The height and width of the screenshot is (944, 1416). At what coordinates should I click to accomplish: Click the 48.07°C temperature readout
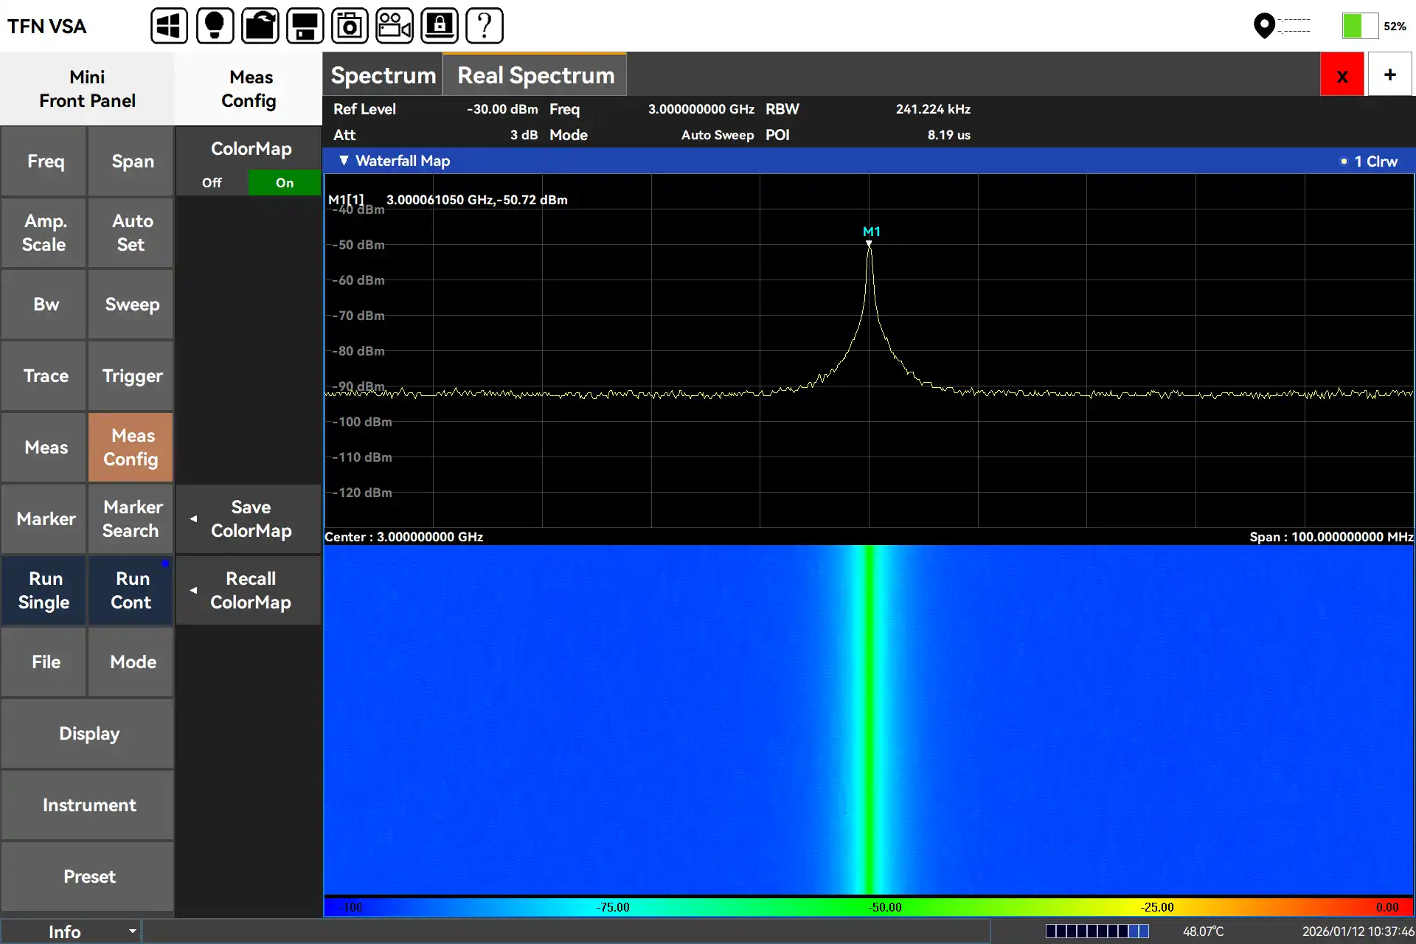1204,931
